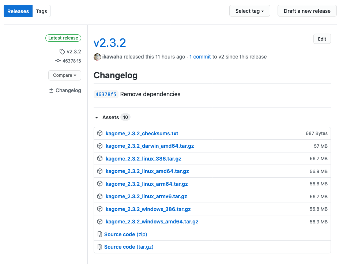Open ikawaha's user profile link
Viewport: 339px width, 264px height.
[112, 57]
